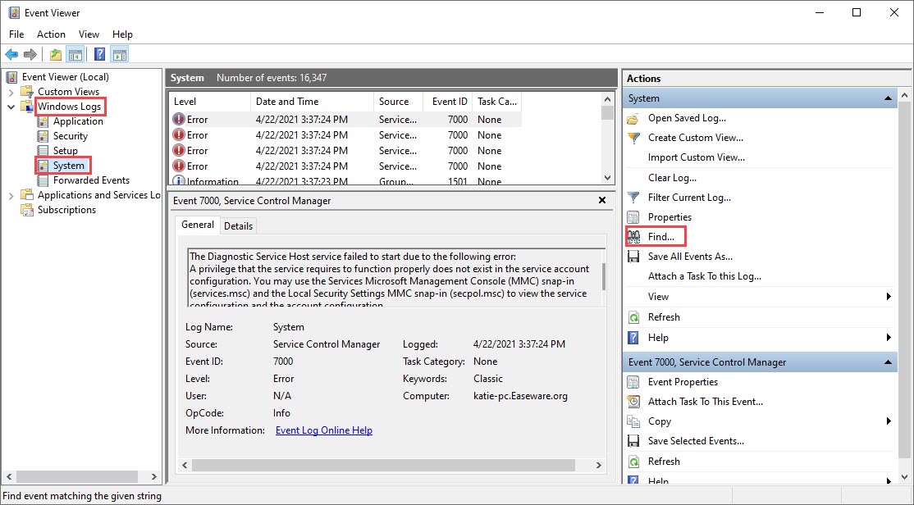Click the Save All Events As disk icon

632,256
